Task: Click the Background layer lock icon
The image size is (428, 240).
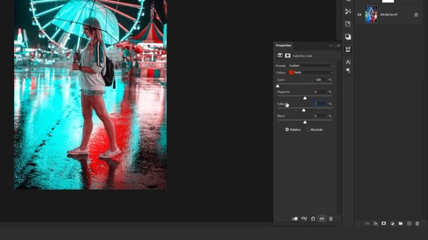Action: (x=416, y=15)
